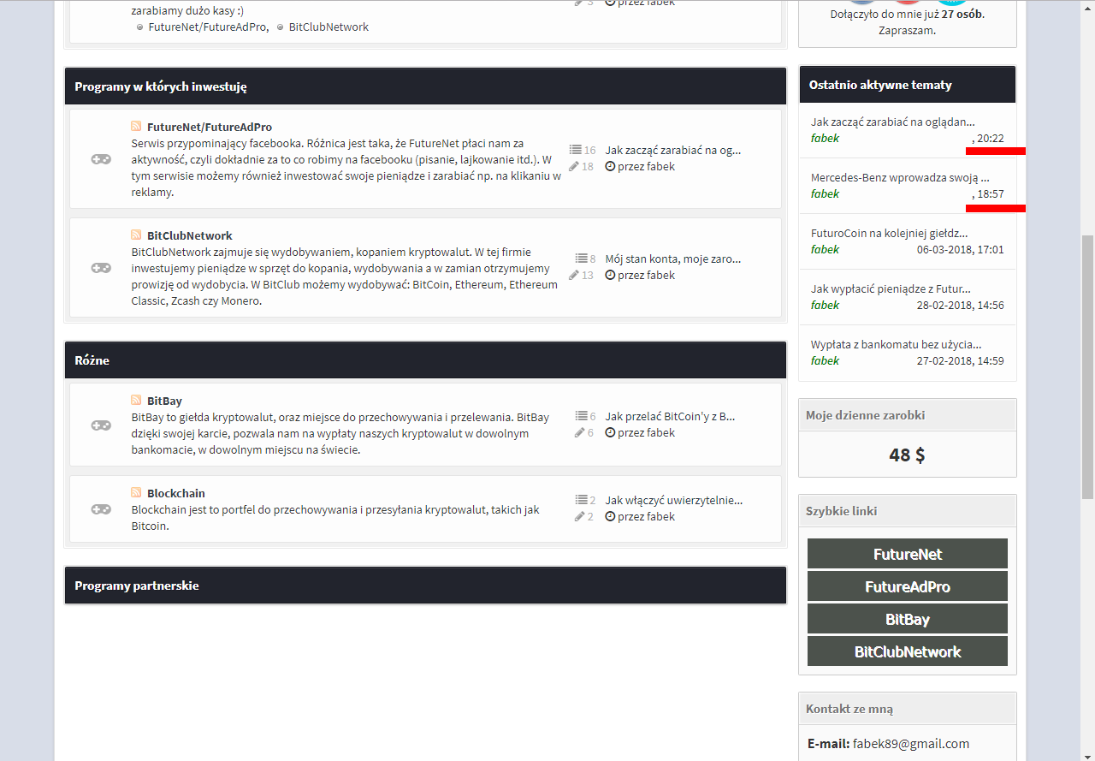
Task: Click the gamepad icon of FutureNet/FutureAdPro forum
Action: pos(101,159)
